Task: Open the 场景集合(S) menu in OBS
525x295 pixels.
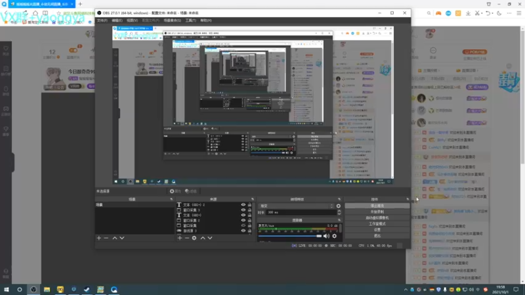Action: (x=172, y=20)
